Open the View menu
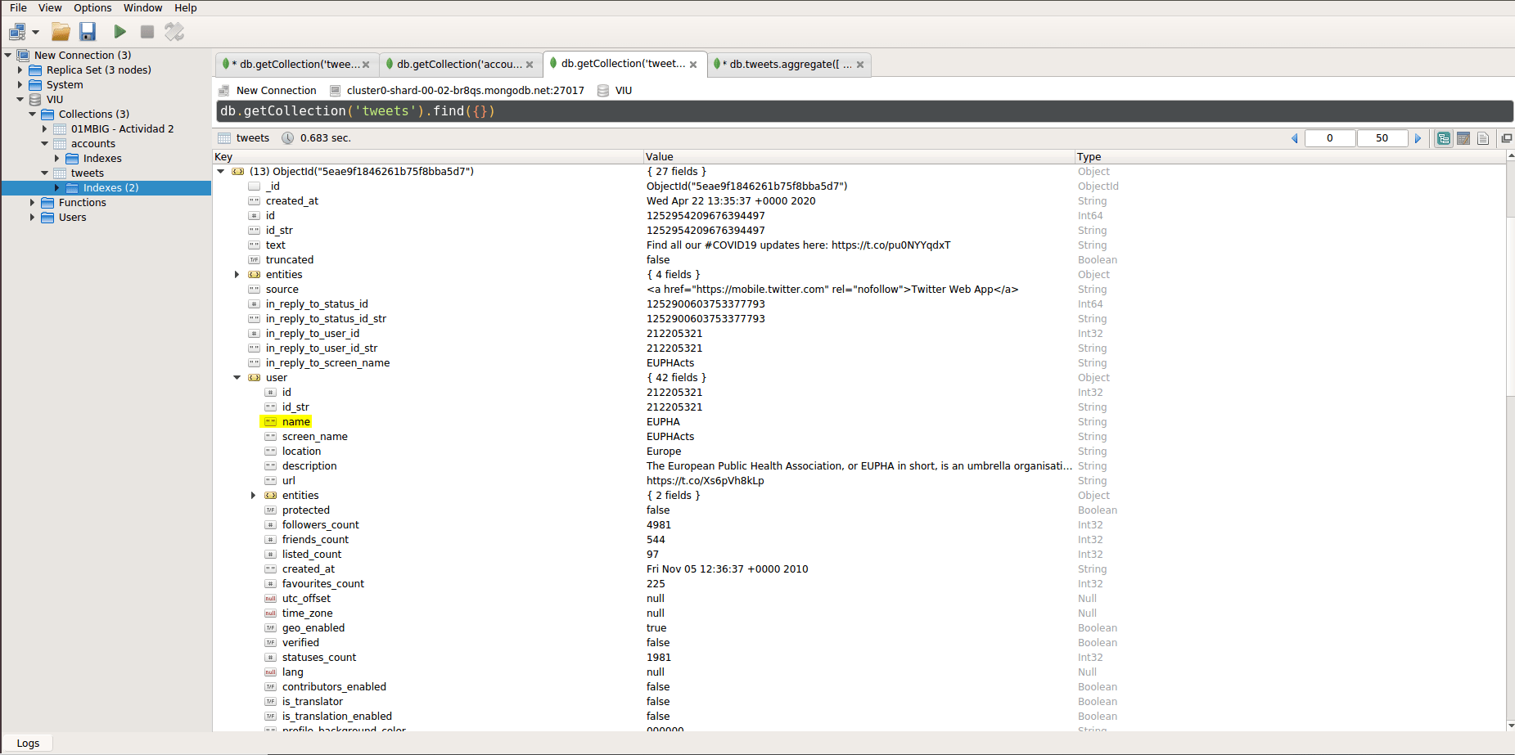 [x=50, y=7]
